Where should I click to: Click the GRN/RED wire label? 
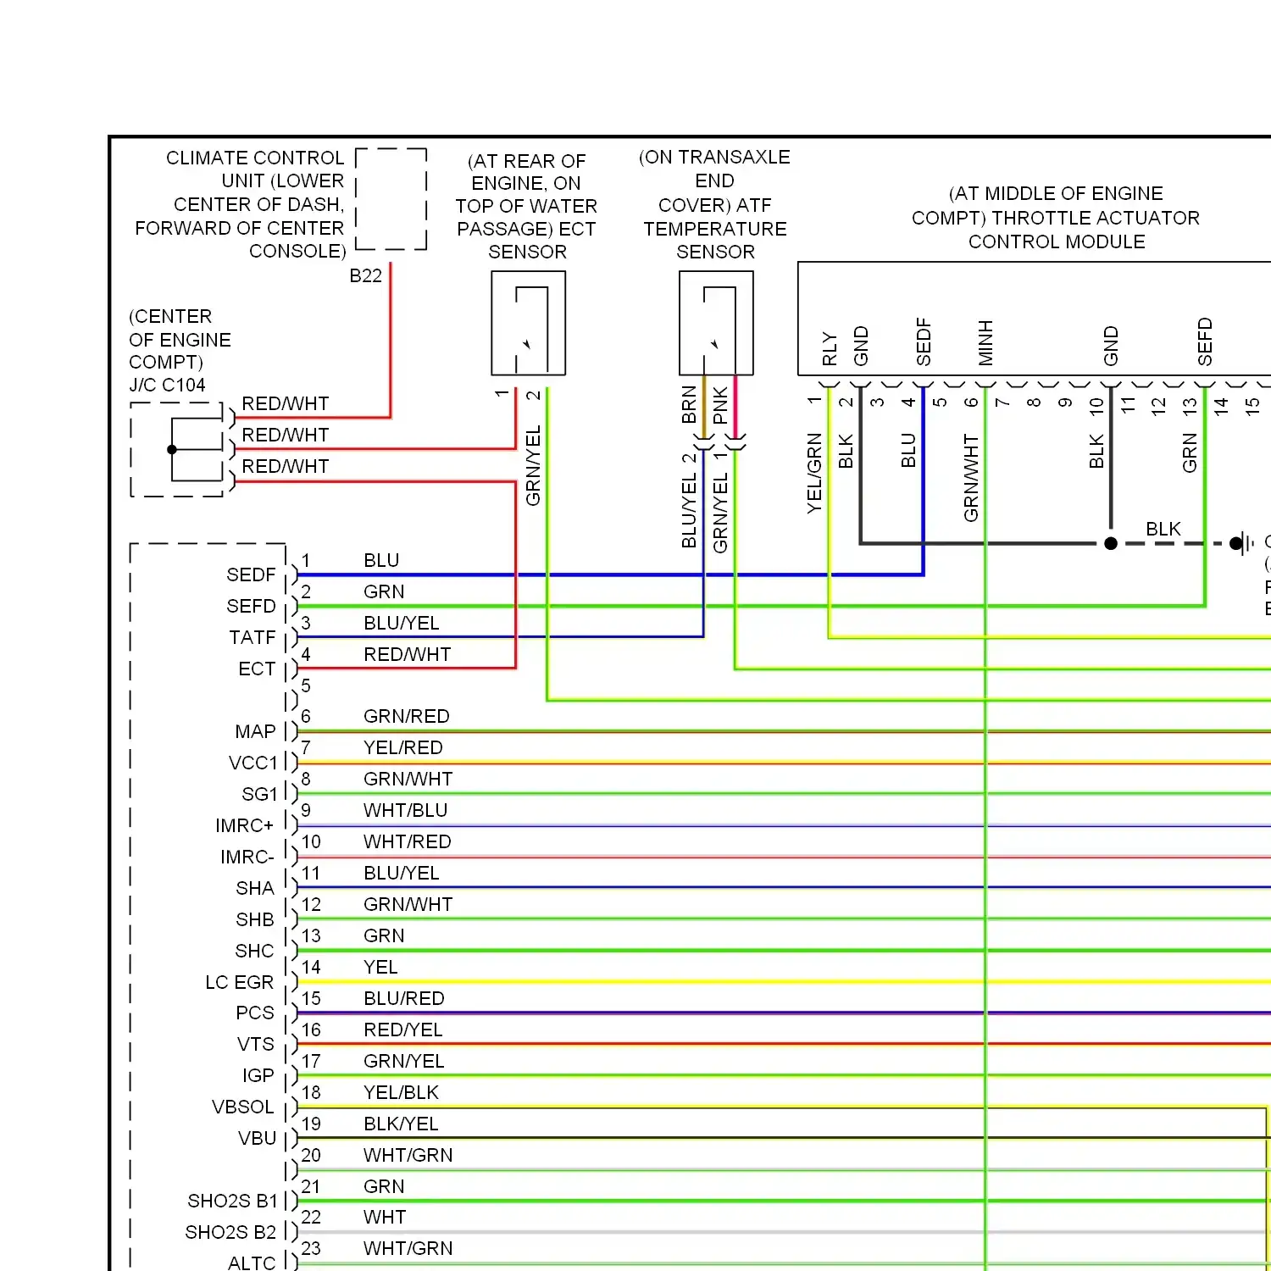[407, 716]
